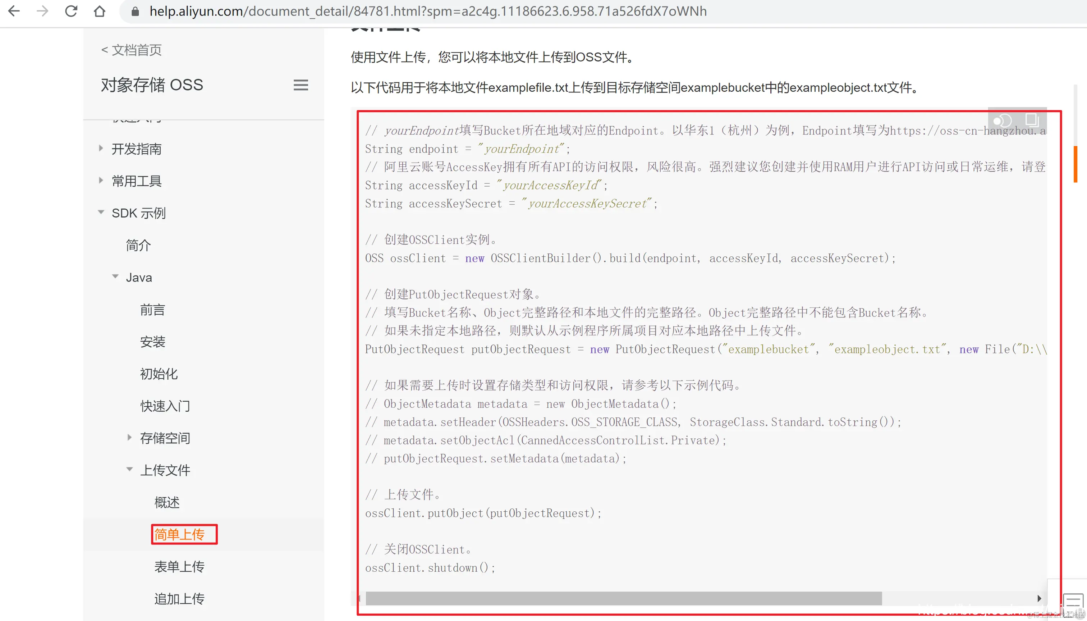Collapse the Java tree node
Viewport: 1087px width, 621px height.
tap(115, 277)
